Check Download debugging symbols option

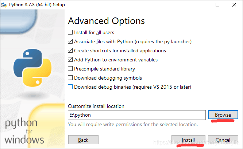point(70,78)
